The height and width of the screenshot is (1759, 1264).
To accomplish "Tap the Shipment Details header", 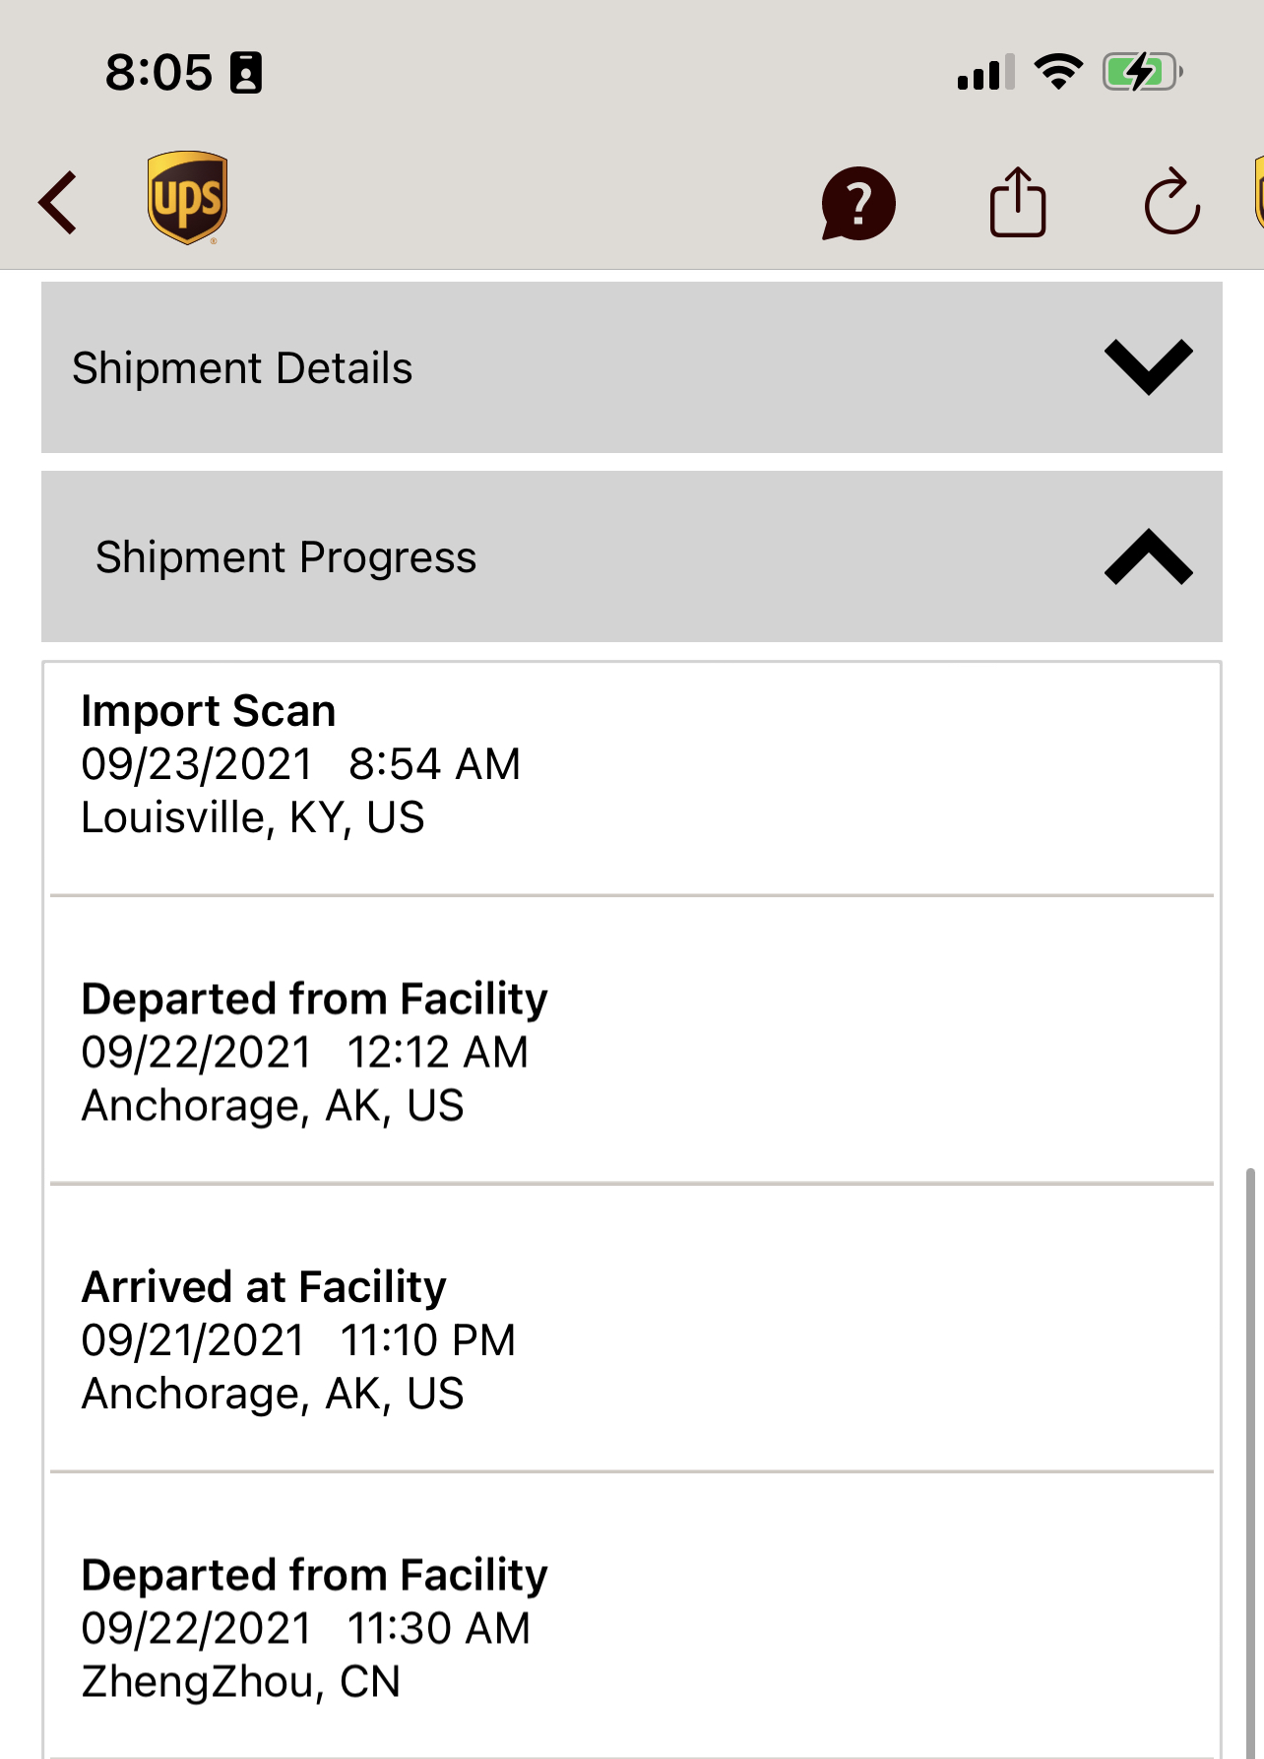I will [242, 368].
